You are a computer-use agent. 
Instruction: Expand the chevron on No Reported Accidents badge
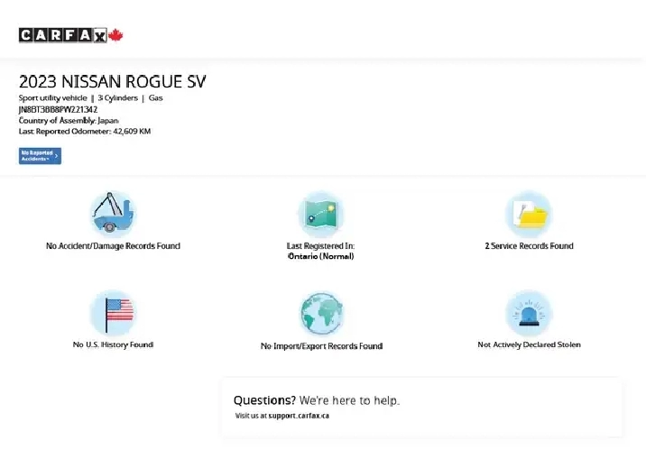[x=56, y=156]
